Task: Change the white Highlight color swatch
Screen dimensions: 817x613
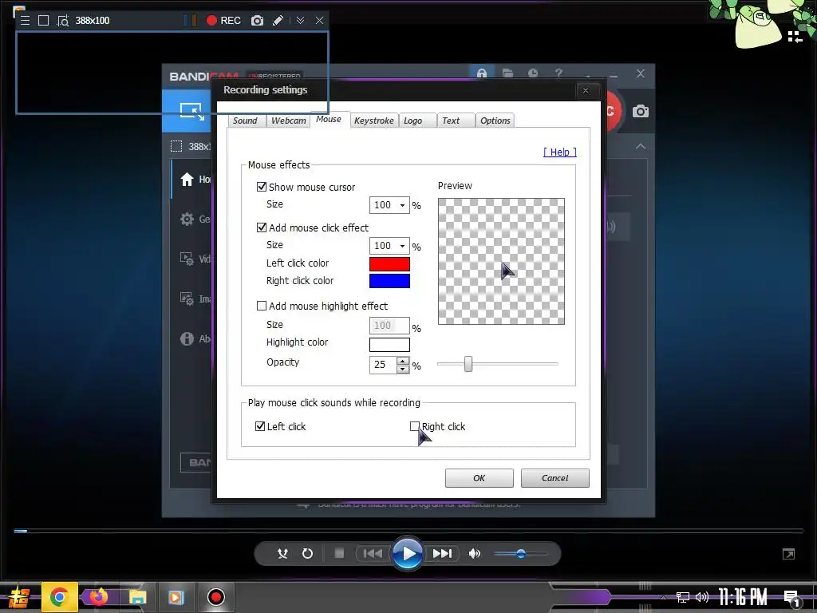Action: tap(389, 345)
